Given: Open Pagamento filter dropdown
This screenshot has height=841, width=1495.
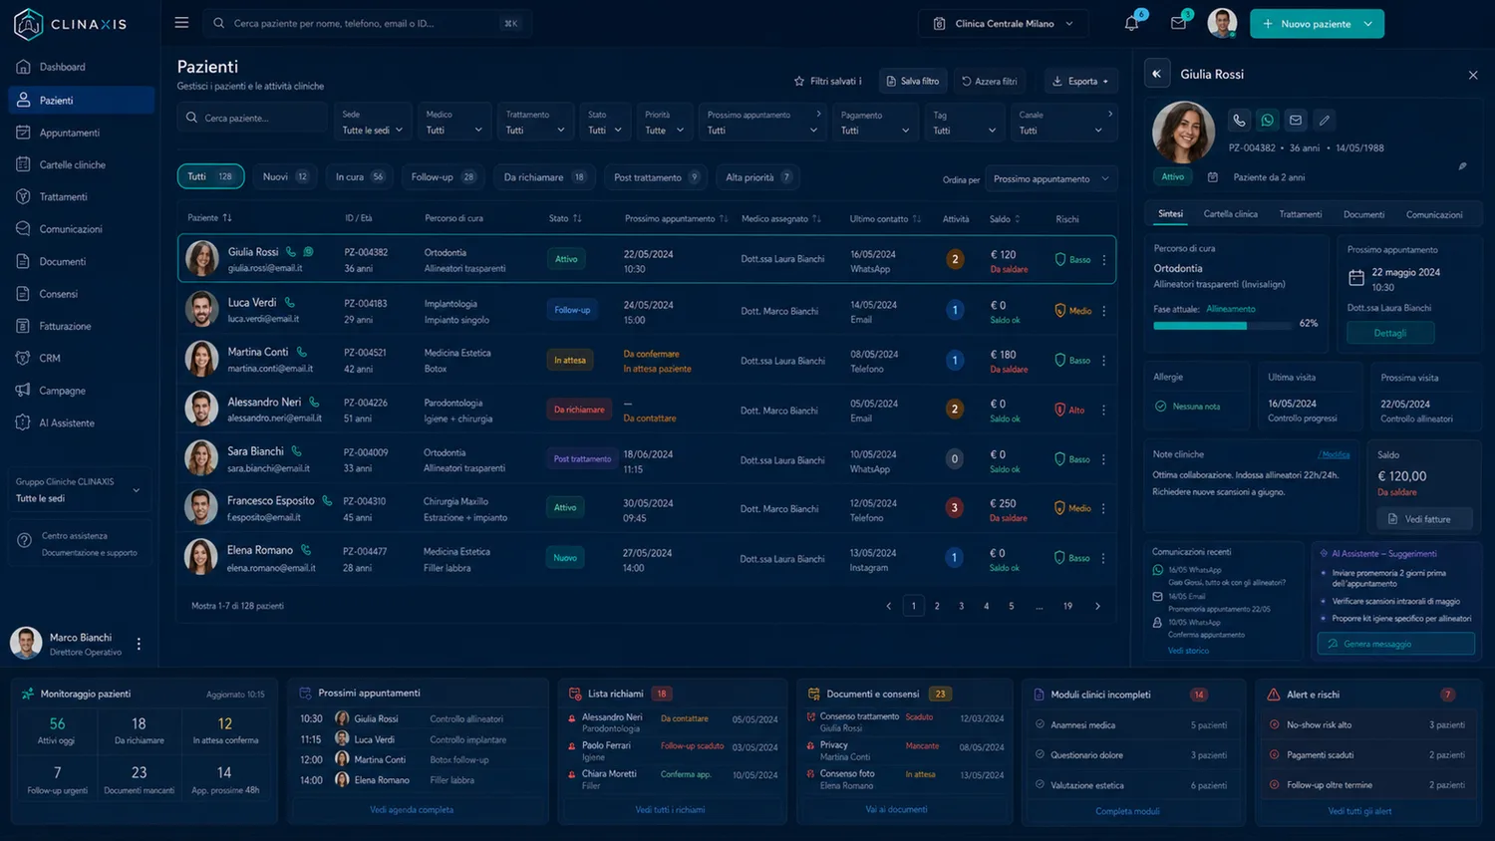Looking at the screenshot, I should (875, 123).
